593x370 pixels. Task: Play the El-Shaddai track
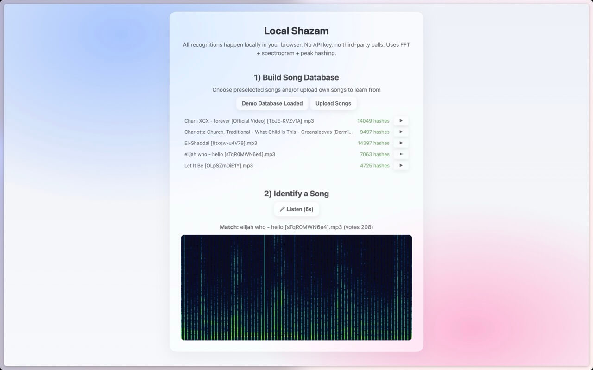click(x=401, y=143)
